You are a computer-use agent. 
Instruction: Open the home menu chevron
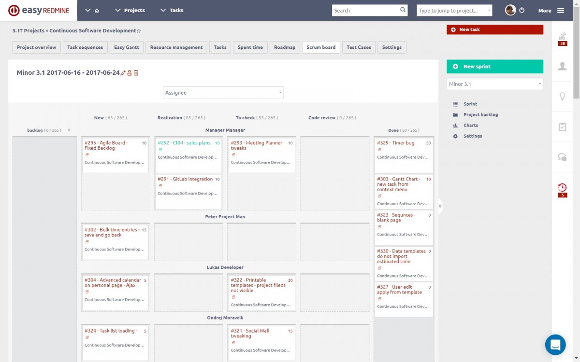coord(87,10)
